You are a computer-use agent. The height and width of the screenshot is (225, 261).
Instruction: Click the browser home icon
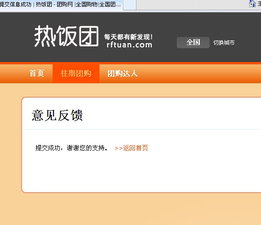click(x=252, y=4)
